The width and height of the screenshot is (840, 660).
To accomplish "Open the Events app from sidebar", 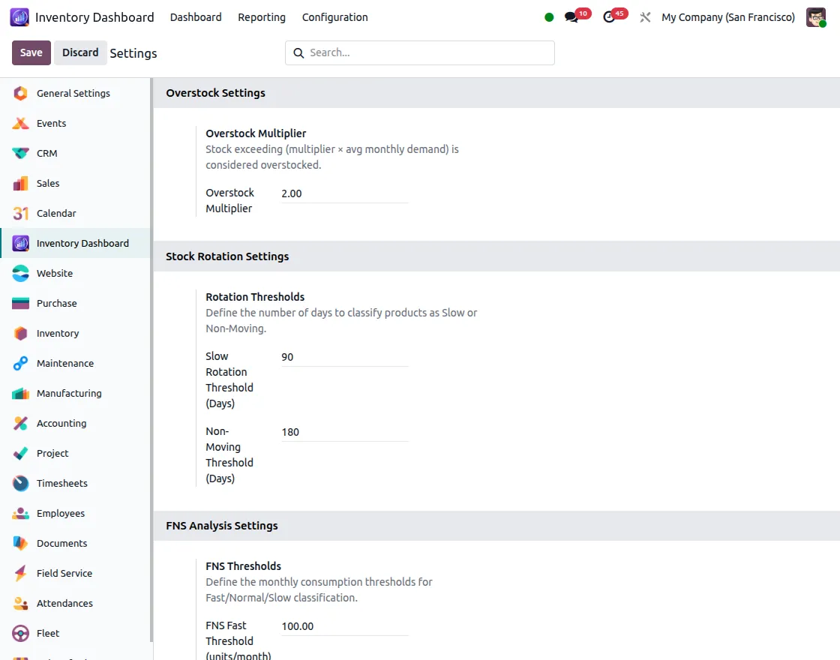I will click(x=51, y=123).
